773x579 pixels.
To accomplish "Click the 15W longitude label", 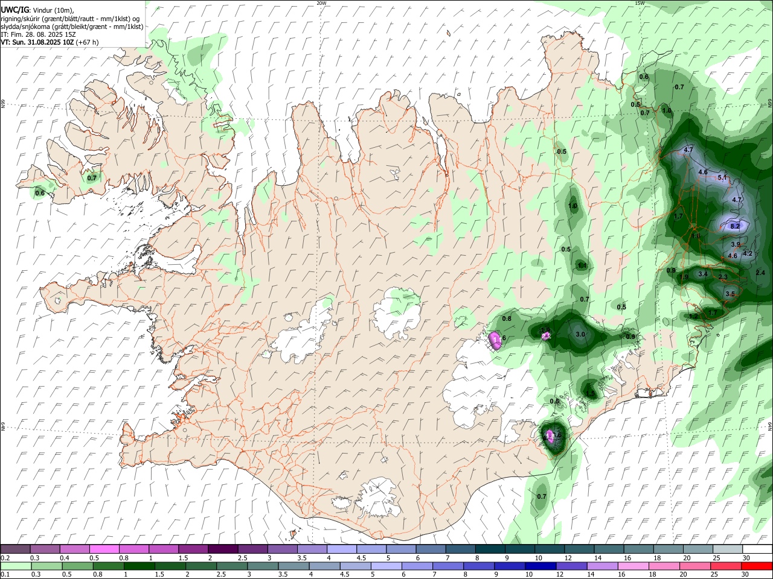I will (x=640, y=3).
